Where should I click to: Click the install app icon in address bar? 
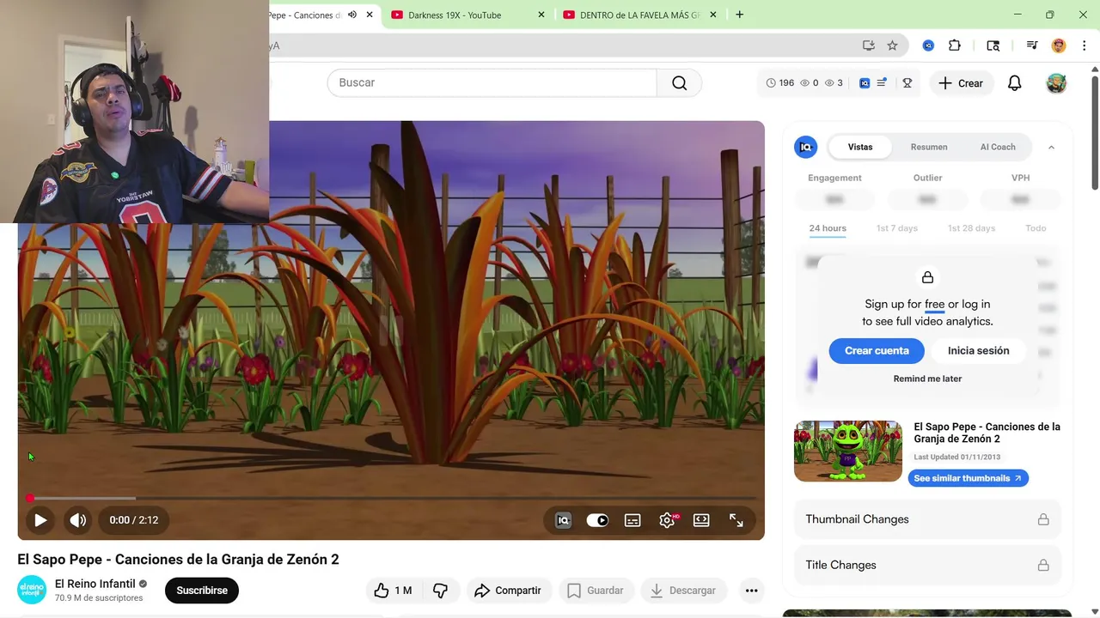869,45
